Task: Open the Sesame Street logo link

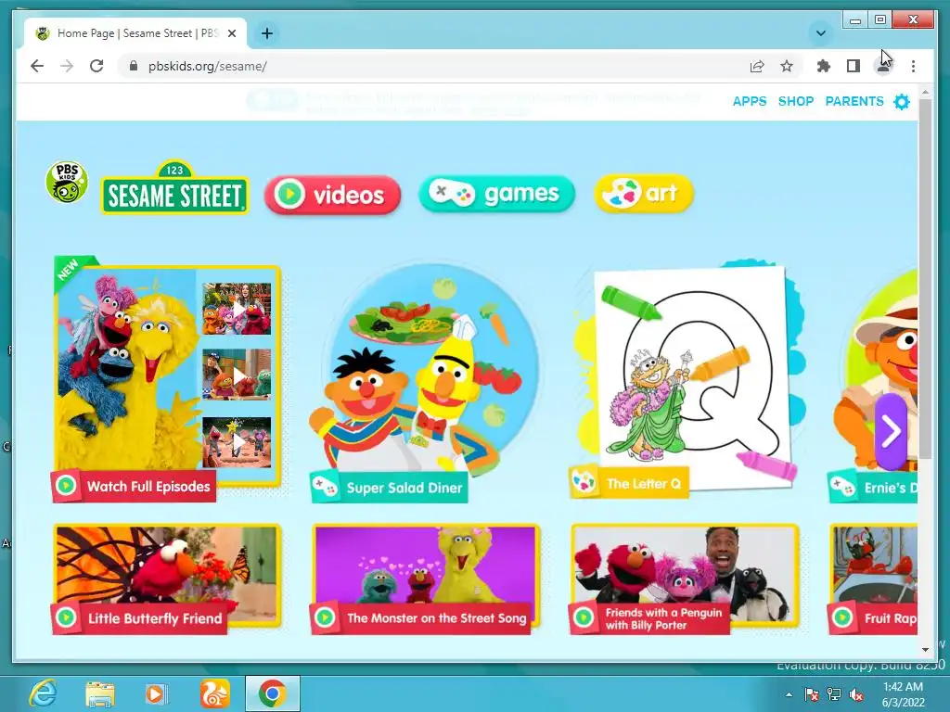Action: coord(174,187)
